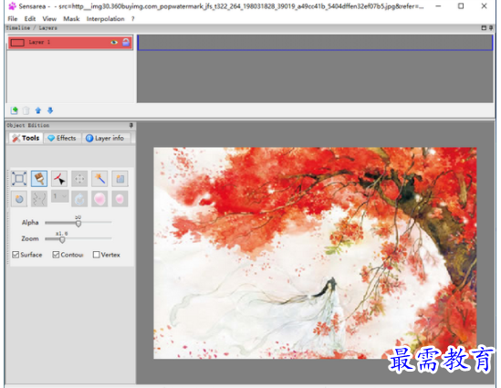501x388 pixels.
Task: Click the circular refresh arrow tool
Action: [79, 199]
